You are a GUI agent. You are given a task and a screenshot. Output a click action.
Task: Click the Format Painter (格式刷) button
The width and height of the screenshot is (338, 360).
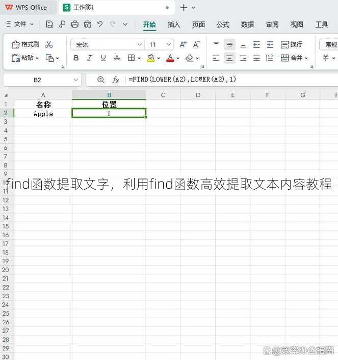[x=25, y=44]
